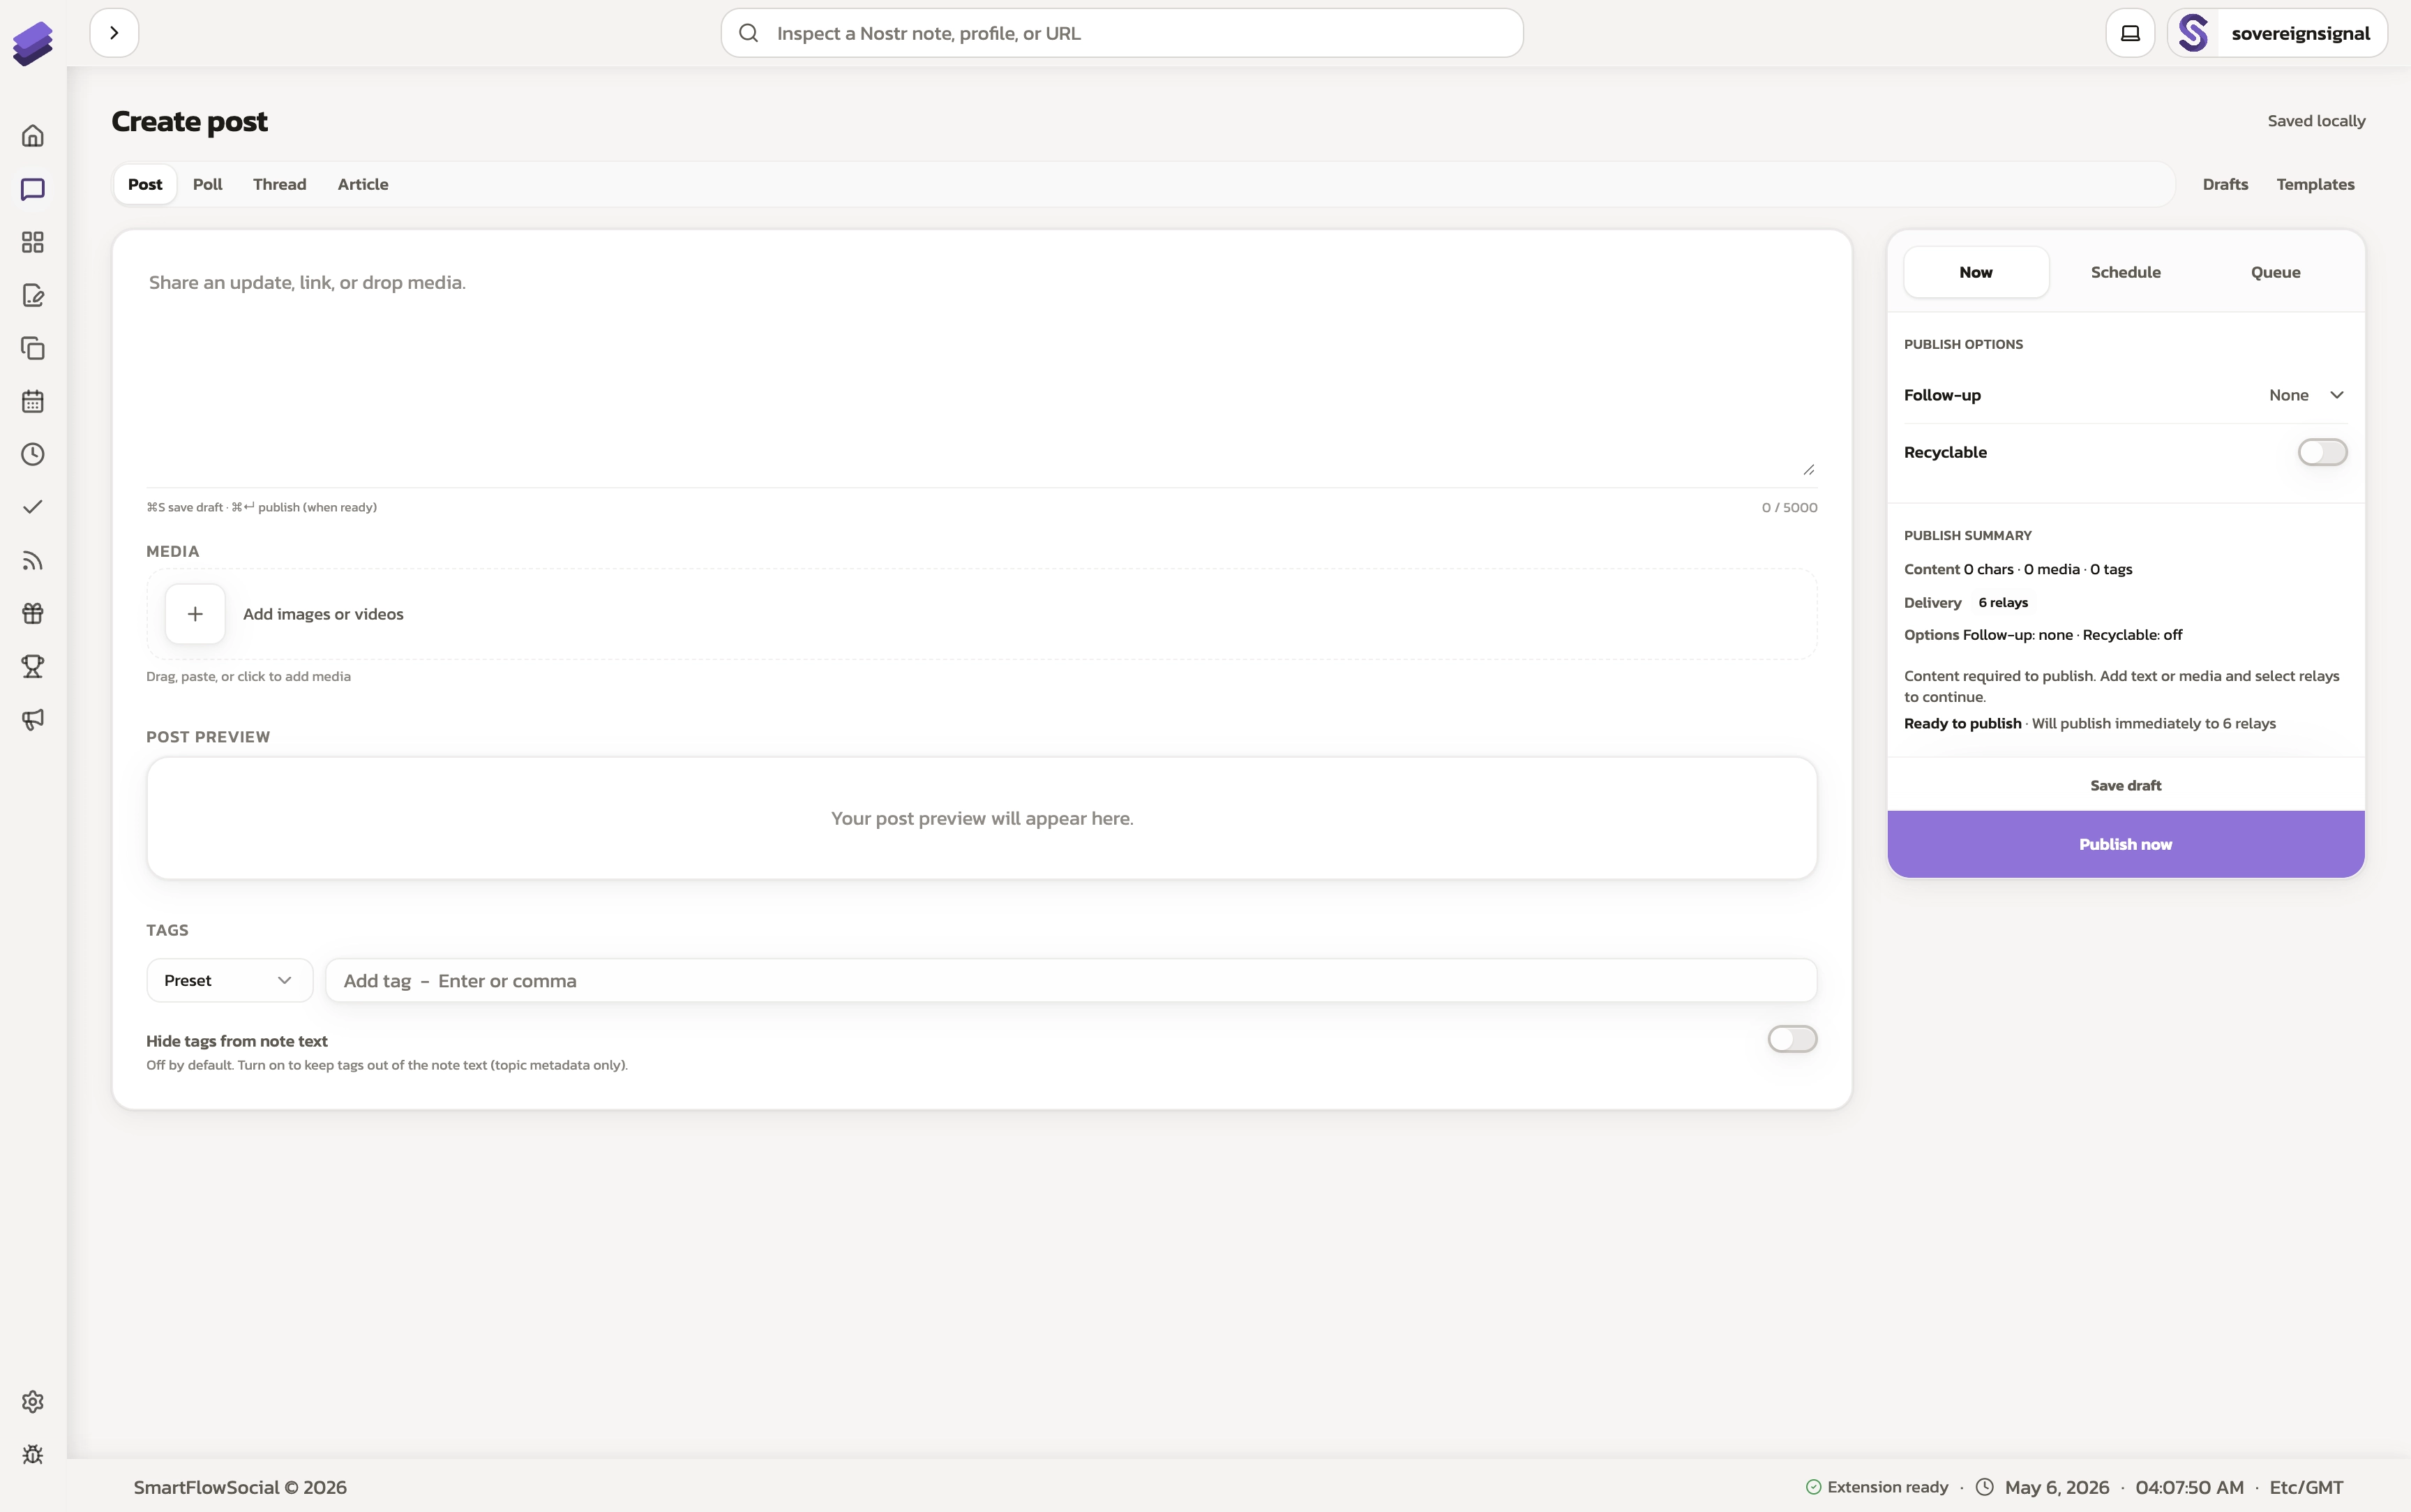This screenshot has width=2411, height=1512.
Task: Select the Post tab
Action: tap(145, 184)
